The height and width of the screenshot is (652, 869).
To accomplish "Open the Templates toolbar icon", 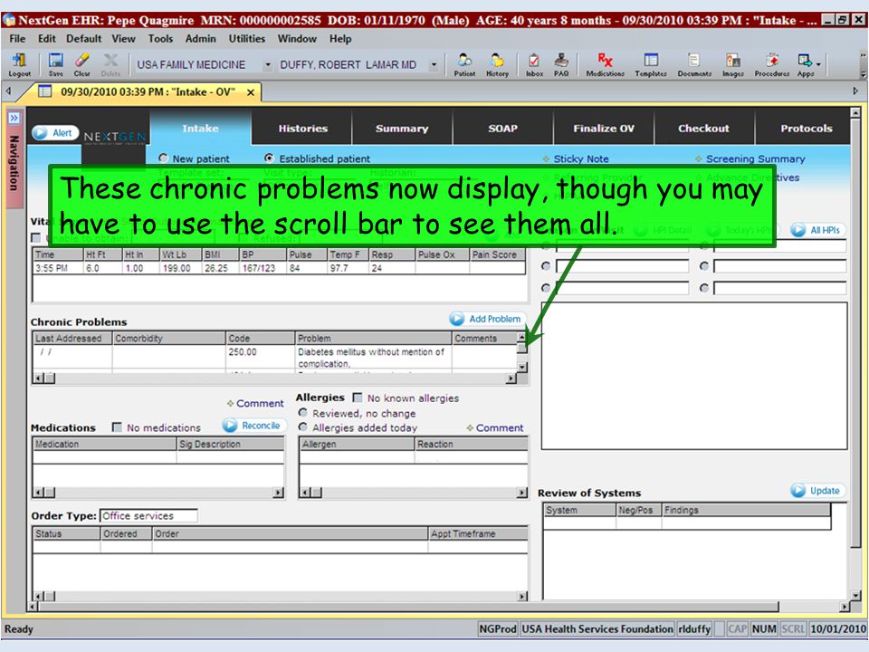I will 651,64.
